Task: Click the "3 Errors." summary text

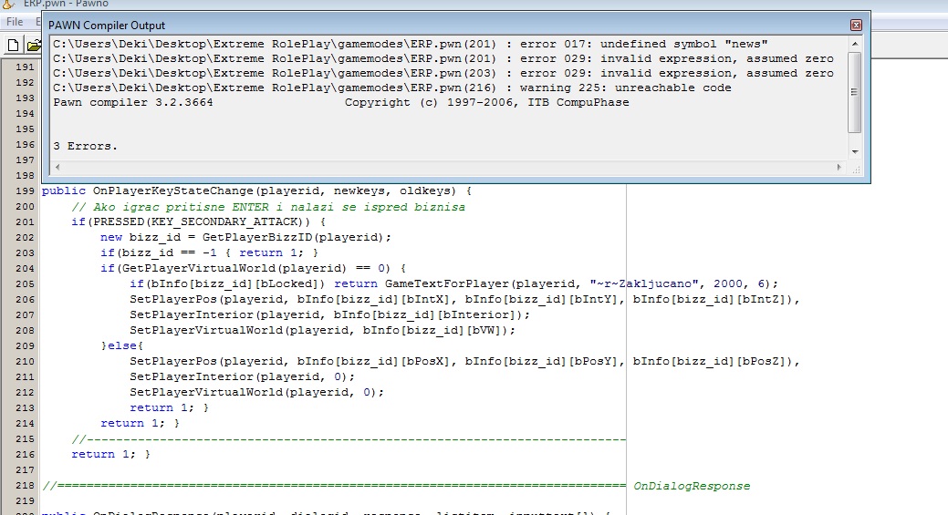Action: [85, 146]
